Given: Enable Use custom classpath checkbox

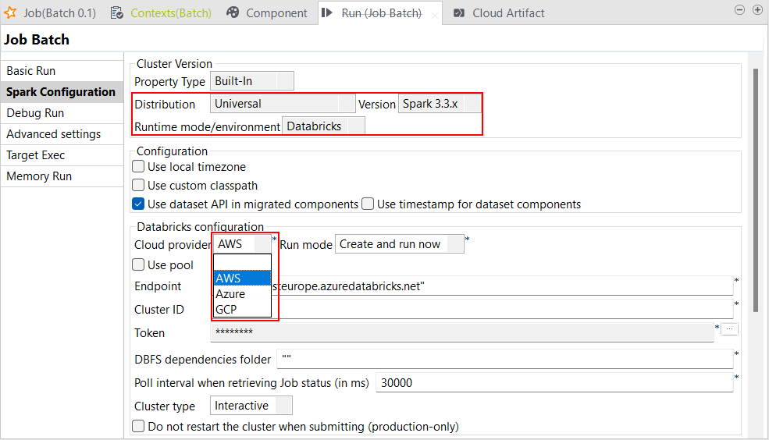Looking at the screenshot, I should tap(138, 186).
